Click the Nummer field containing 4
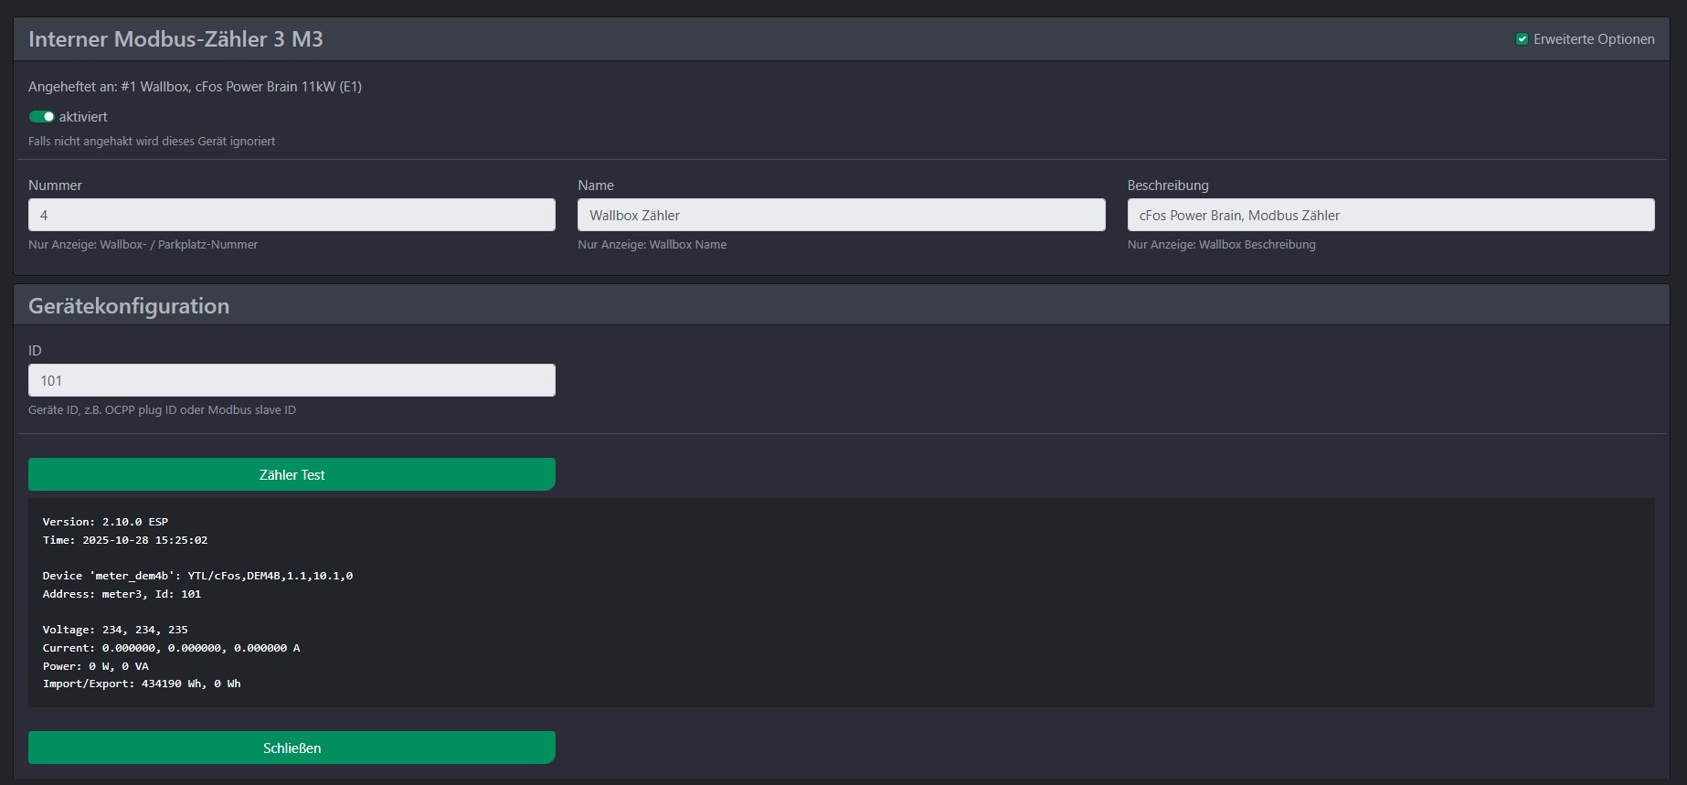This screenshot has width=1687, height=785. click(292, 216)
